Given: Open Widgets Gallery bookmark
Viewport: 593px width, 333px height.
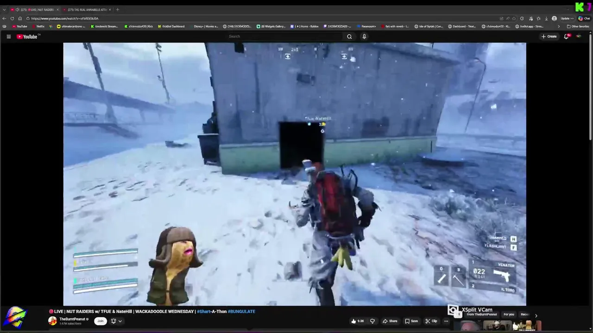Looking at the screenshot, I should pyautogui.click(x=271, y=26).
